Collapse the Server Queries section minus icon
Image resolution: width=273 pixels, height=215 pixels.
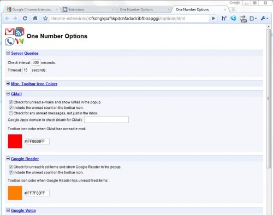coord(8,53)
